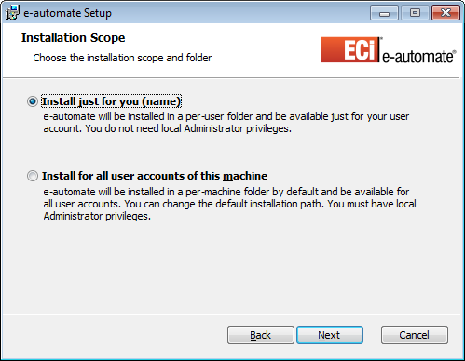Minimize the e-automate Setup window
The image size is (465, 361).
tap(384, 13)
